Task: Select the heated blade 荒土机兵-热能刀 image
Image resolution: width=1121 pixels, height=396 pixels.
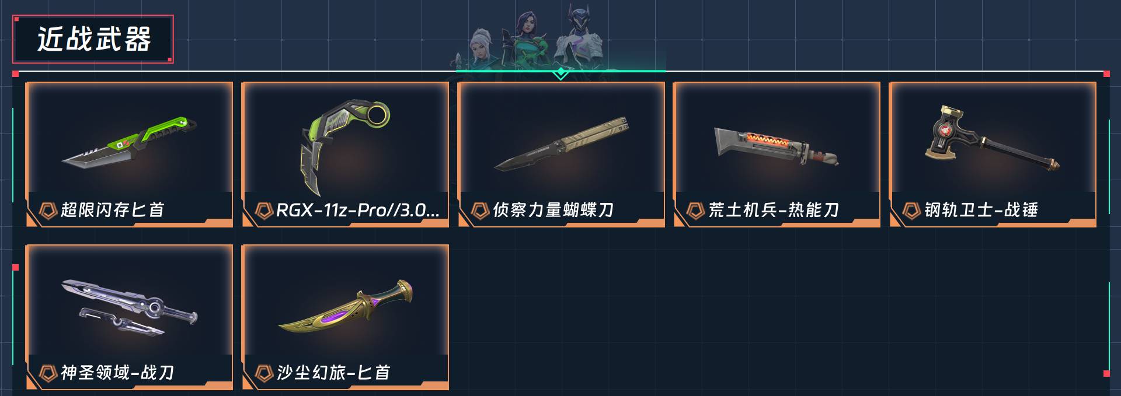Action: [x=777, y=146]
